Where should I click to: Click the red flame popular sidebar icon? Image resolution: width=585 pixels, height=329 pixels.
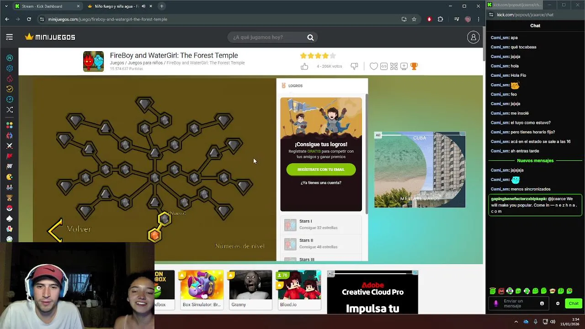(10, 79)
